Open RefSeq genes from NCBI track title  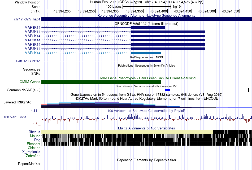146,57
